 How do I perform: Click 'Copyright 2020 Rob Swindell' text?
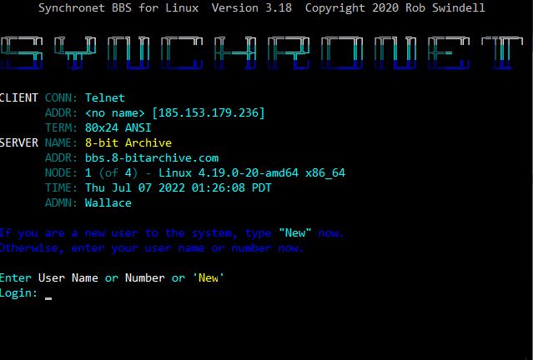tap(395, 7)
